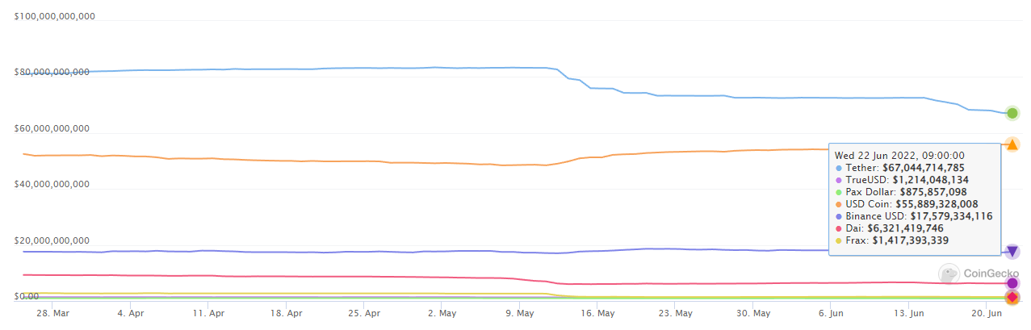
Task: Click the 2. May date axis label
Action: click(x=442, y=312)
